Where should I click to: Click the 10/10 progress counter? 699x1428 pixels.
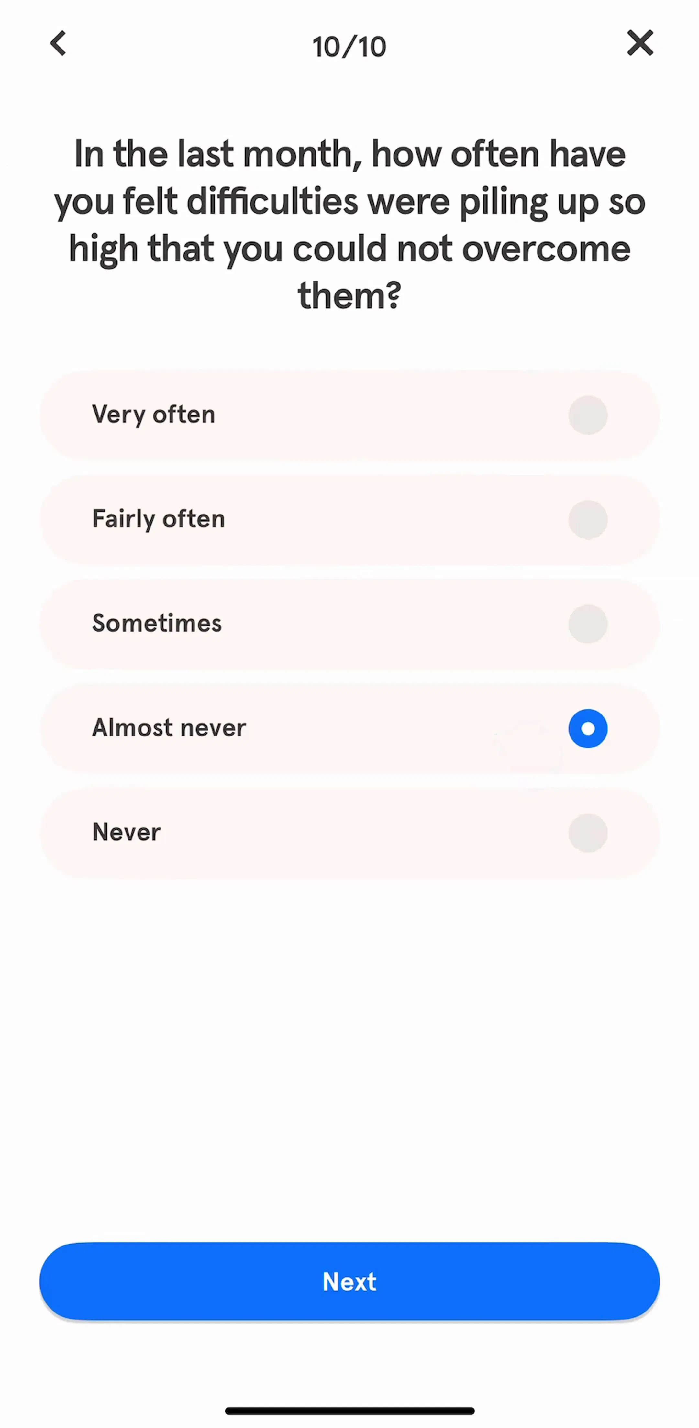pyautogui.click(x=349, y=47)
